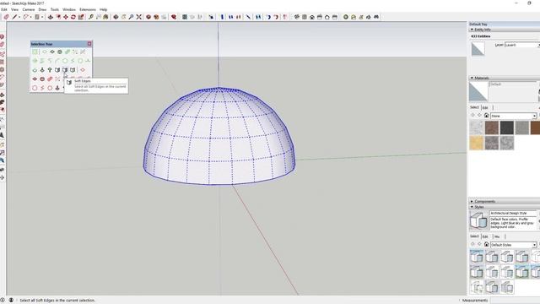Viewport: 540px width, 304px height.
Task: Pick the sandy yellow stone swatch
Action: (477, 143)
